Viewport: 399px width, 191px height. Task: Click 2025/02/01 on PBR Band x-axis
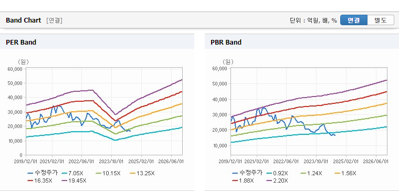point(346,161)
